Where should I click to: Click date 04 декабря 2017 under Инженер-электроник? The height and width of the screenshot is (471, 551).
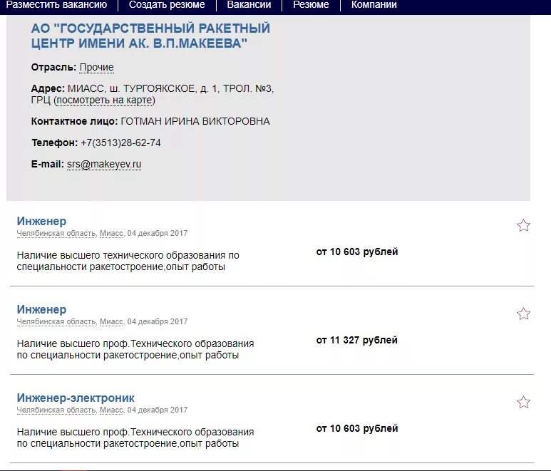(x=158, y=410)
